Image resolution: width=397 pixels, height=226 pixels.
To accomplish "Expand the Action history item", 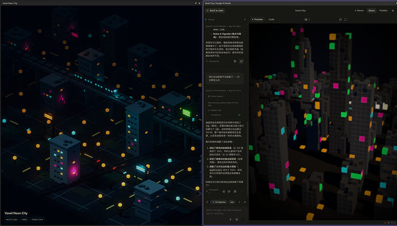I will [216, 96].
